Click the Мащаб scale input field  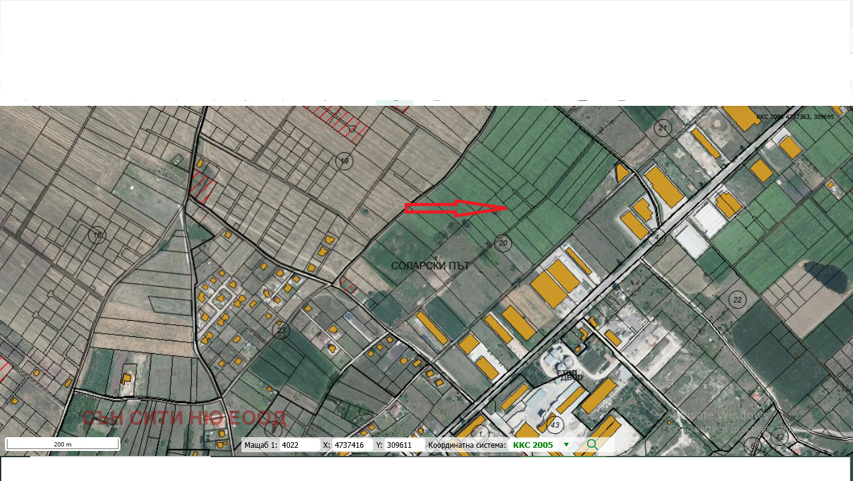(299, 445)
